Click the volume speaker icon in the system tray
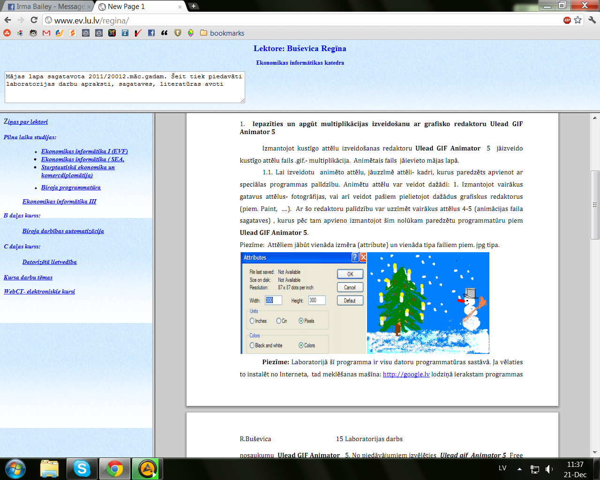This screenshot has height=480, width=600. point(549,468)
